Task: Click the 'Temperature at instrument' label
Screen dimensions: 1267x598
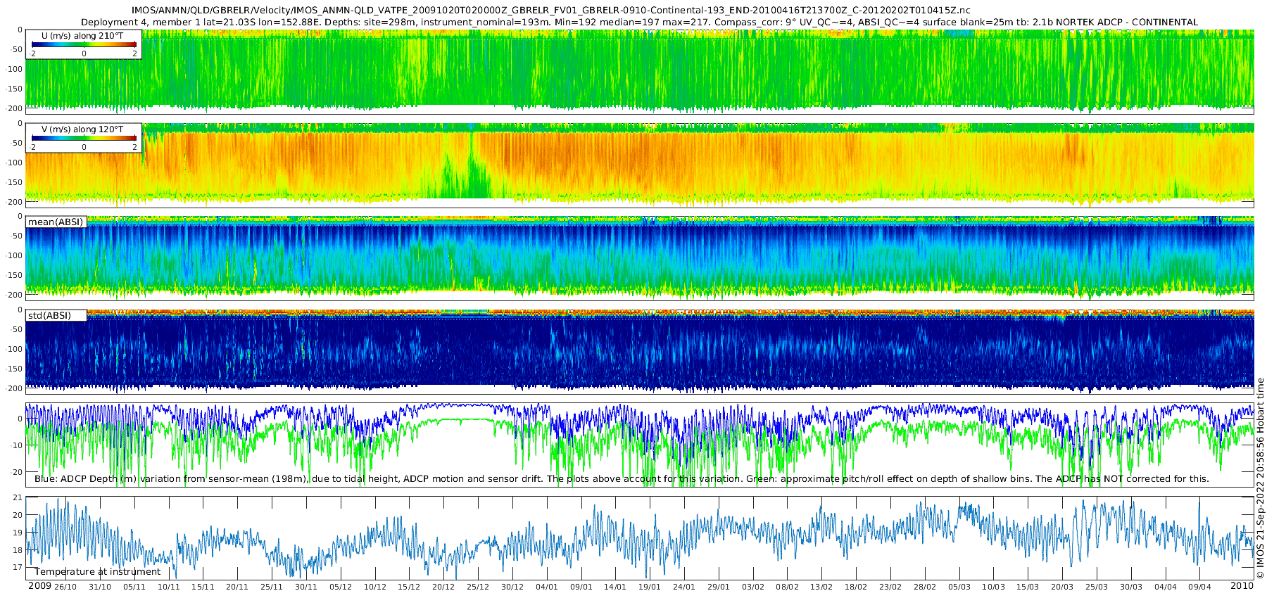Action: (x=97, y=572)
